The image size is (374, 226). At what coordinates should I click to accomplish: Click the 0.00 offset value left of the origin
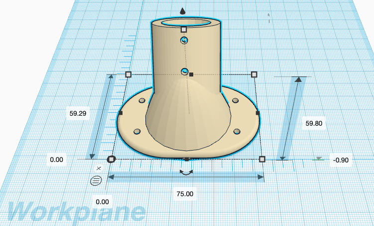57,159
